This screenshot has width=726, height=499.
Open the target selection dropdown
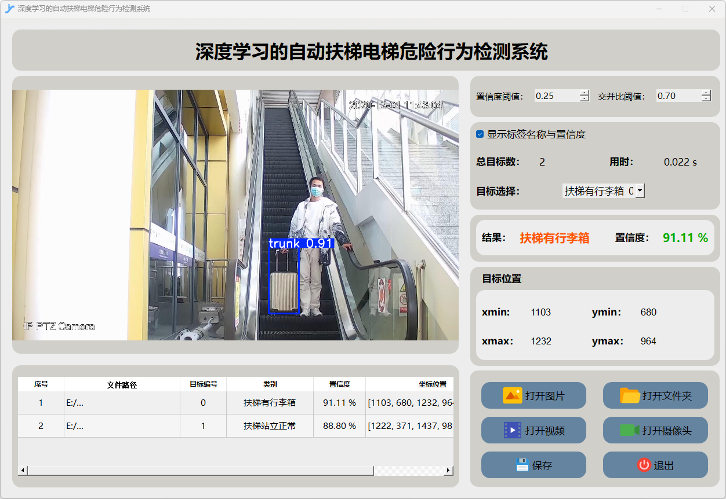639,190
